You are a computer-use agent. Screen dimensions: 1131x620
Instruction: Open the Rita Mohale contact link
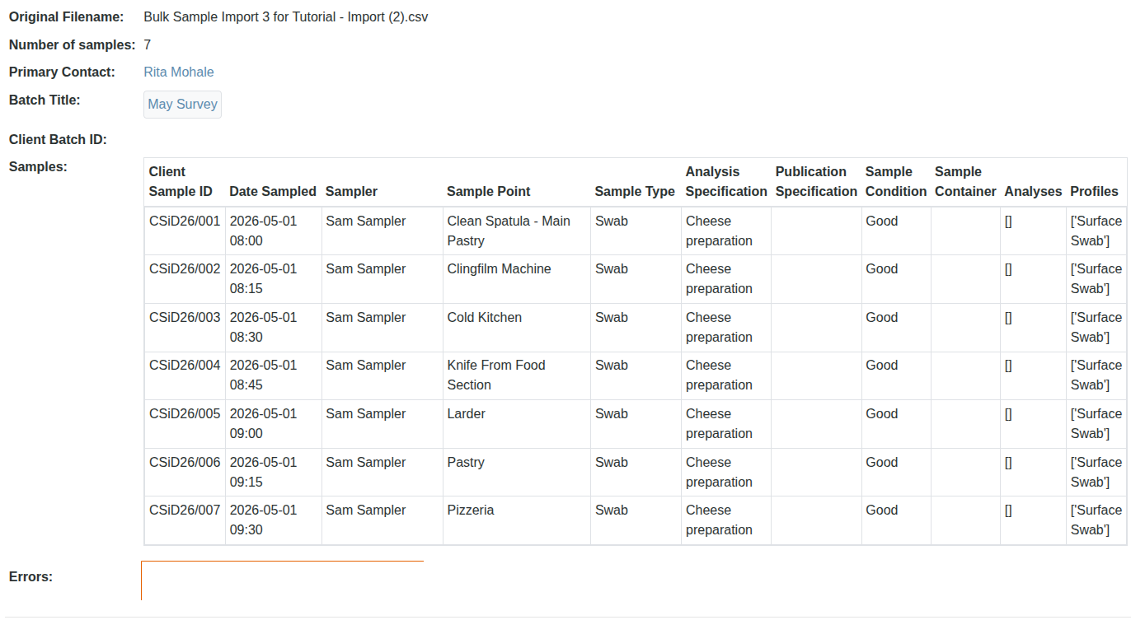click(179, 72)
